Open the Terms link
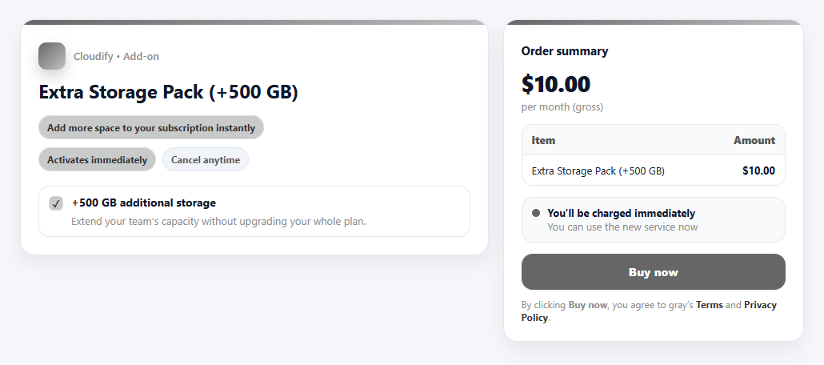 coord(709,305)
